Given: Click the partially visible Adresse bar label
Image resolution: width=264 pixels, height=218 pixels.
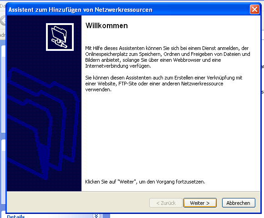Looking at the screenshot, I should (x=3, y=35).
